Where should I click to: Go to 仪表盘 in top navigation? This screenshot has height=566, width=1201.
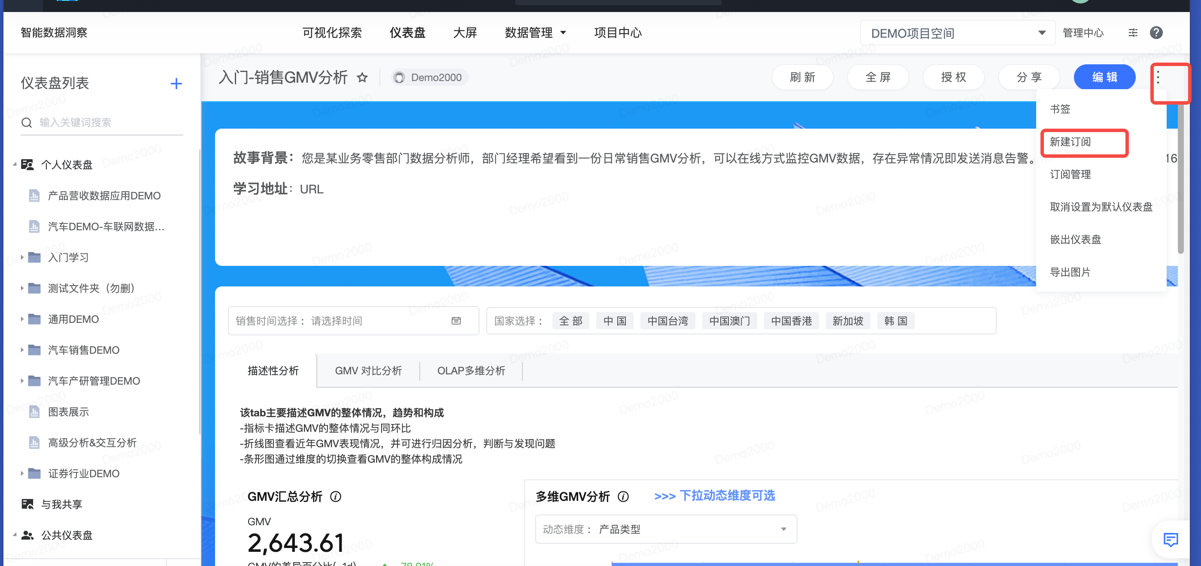[x=407, y=33]
